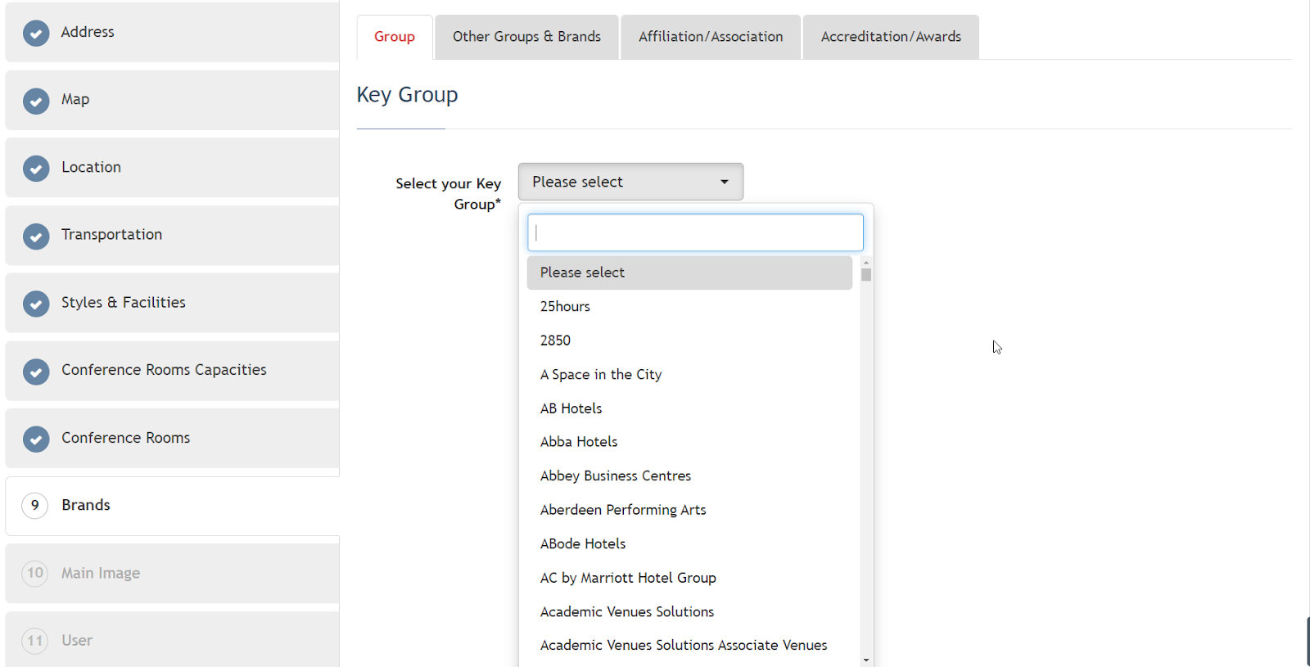1310x667 pixels.
Task: Click the step 10 number badge
Action: point(35,573)
